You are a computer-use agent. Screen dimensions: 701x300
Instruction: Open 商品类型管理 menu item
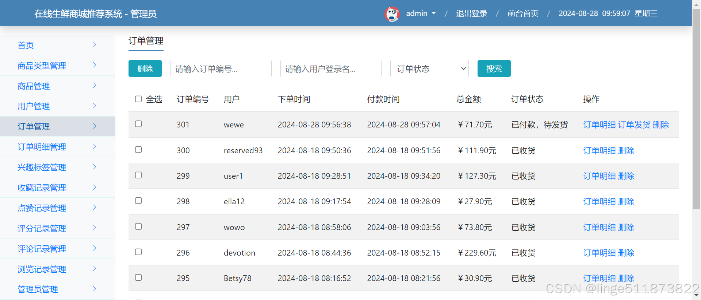tap(58, 66)
